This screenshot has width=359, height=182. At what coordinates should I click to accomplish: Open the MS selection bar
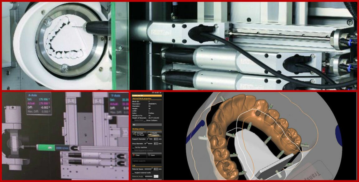tap(147, 124)
